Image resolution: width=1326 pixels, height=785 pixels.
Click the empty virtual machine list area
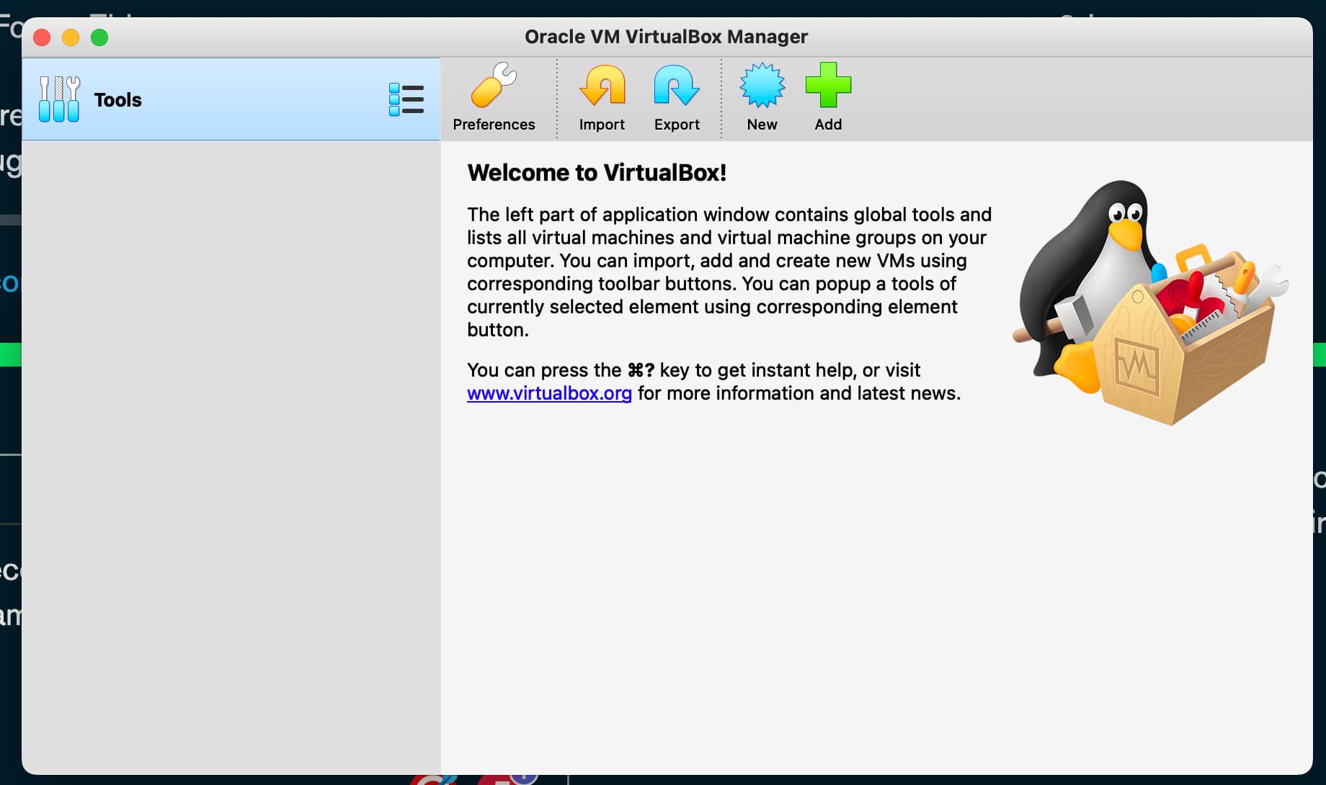click(x=231, y=454)
